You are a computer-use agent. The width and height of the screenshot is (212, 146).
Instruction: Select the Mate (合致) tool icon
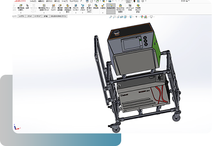coord(27,6)
